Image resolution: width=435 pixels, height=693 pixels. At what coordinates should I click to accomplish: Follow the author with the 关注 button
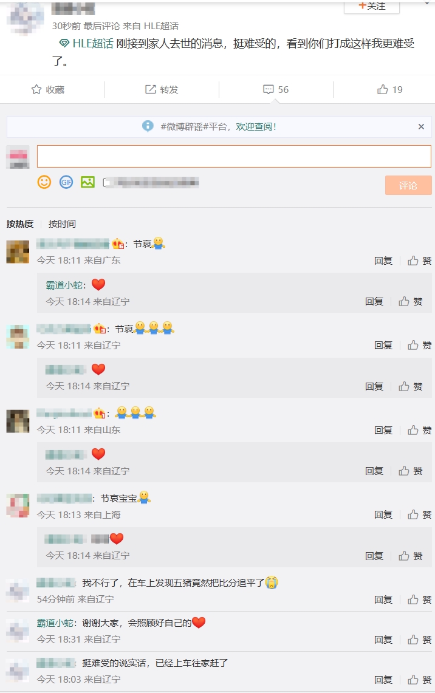(372, 6)
